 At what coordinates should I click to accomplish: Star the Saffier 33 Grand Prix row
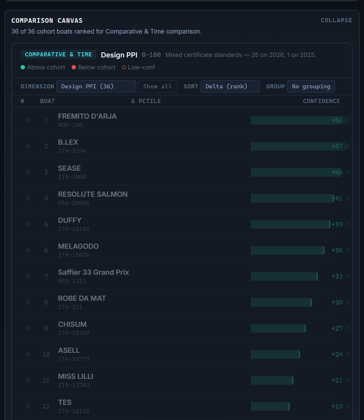tap(28, 276)
